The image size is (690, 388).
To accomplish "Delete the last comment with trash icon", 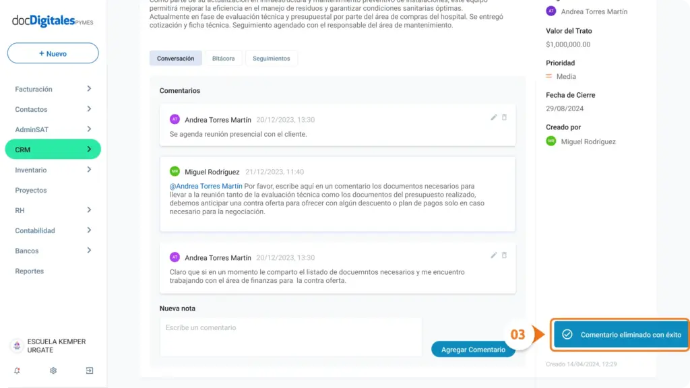I will (504, 255).
